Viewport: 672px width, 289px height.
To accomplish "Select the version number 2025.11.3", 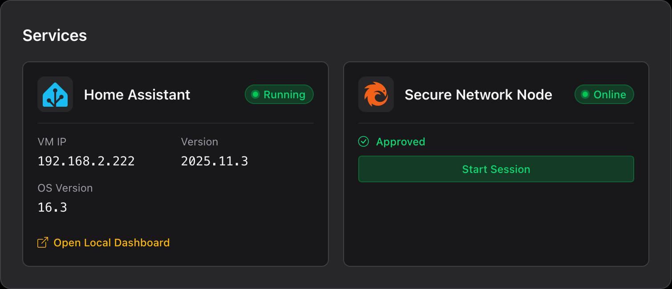I will [215, 161].
